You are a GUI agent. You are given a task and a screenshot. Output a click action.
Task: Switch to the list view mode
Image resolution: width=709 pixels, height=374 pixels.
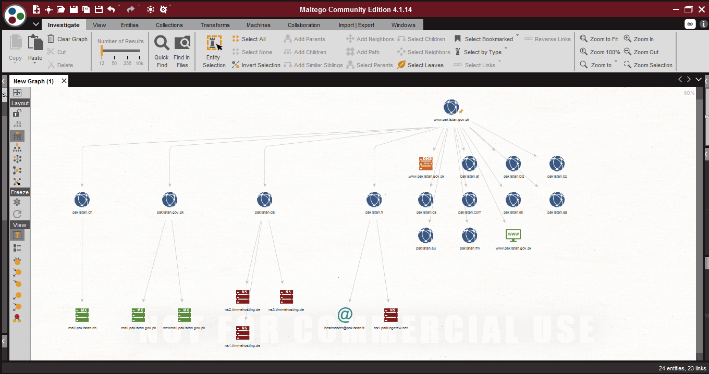(x=17, y=248)
